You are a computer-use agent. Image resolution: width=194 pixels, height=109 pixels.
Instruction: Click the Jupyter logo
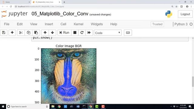(x=15, y=14)
